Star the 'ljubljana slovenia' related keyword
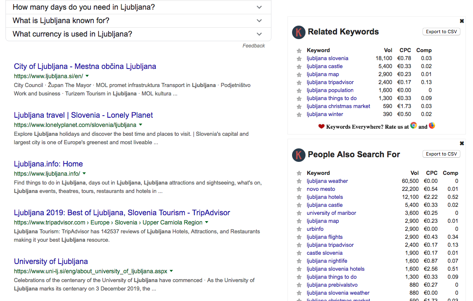 tap(299, 59)
